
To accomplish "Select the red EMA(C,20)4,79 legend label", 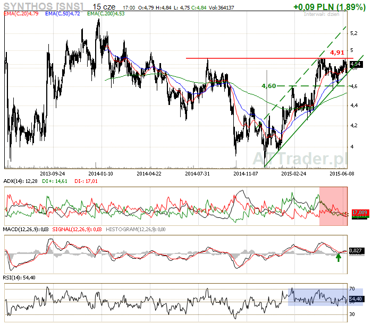I will coord(21,14).
